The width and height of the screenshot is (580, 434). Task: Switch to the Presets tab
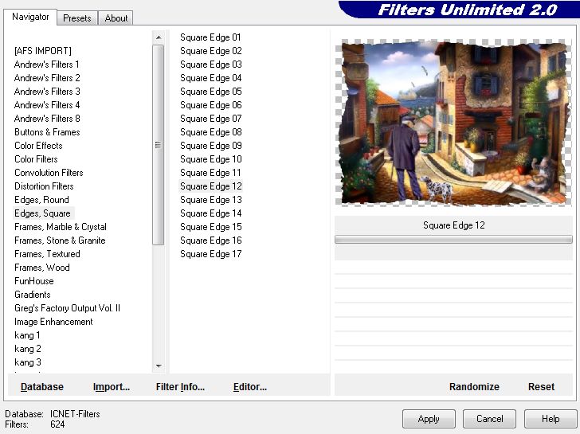[77, 18]
